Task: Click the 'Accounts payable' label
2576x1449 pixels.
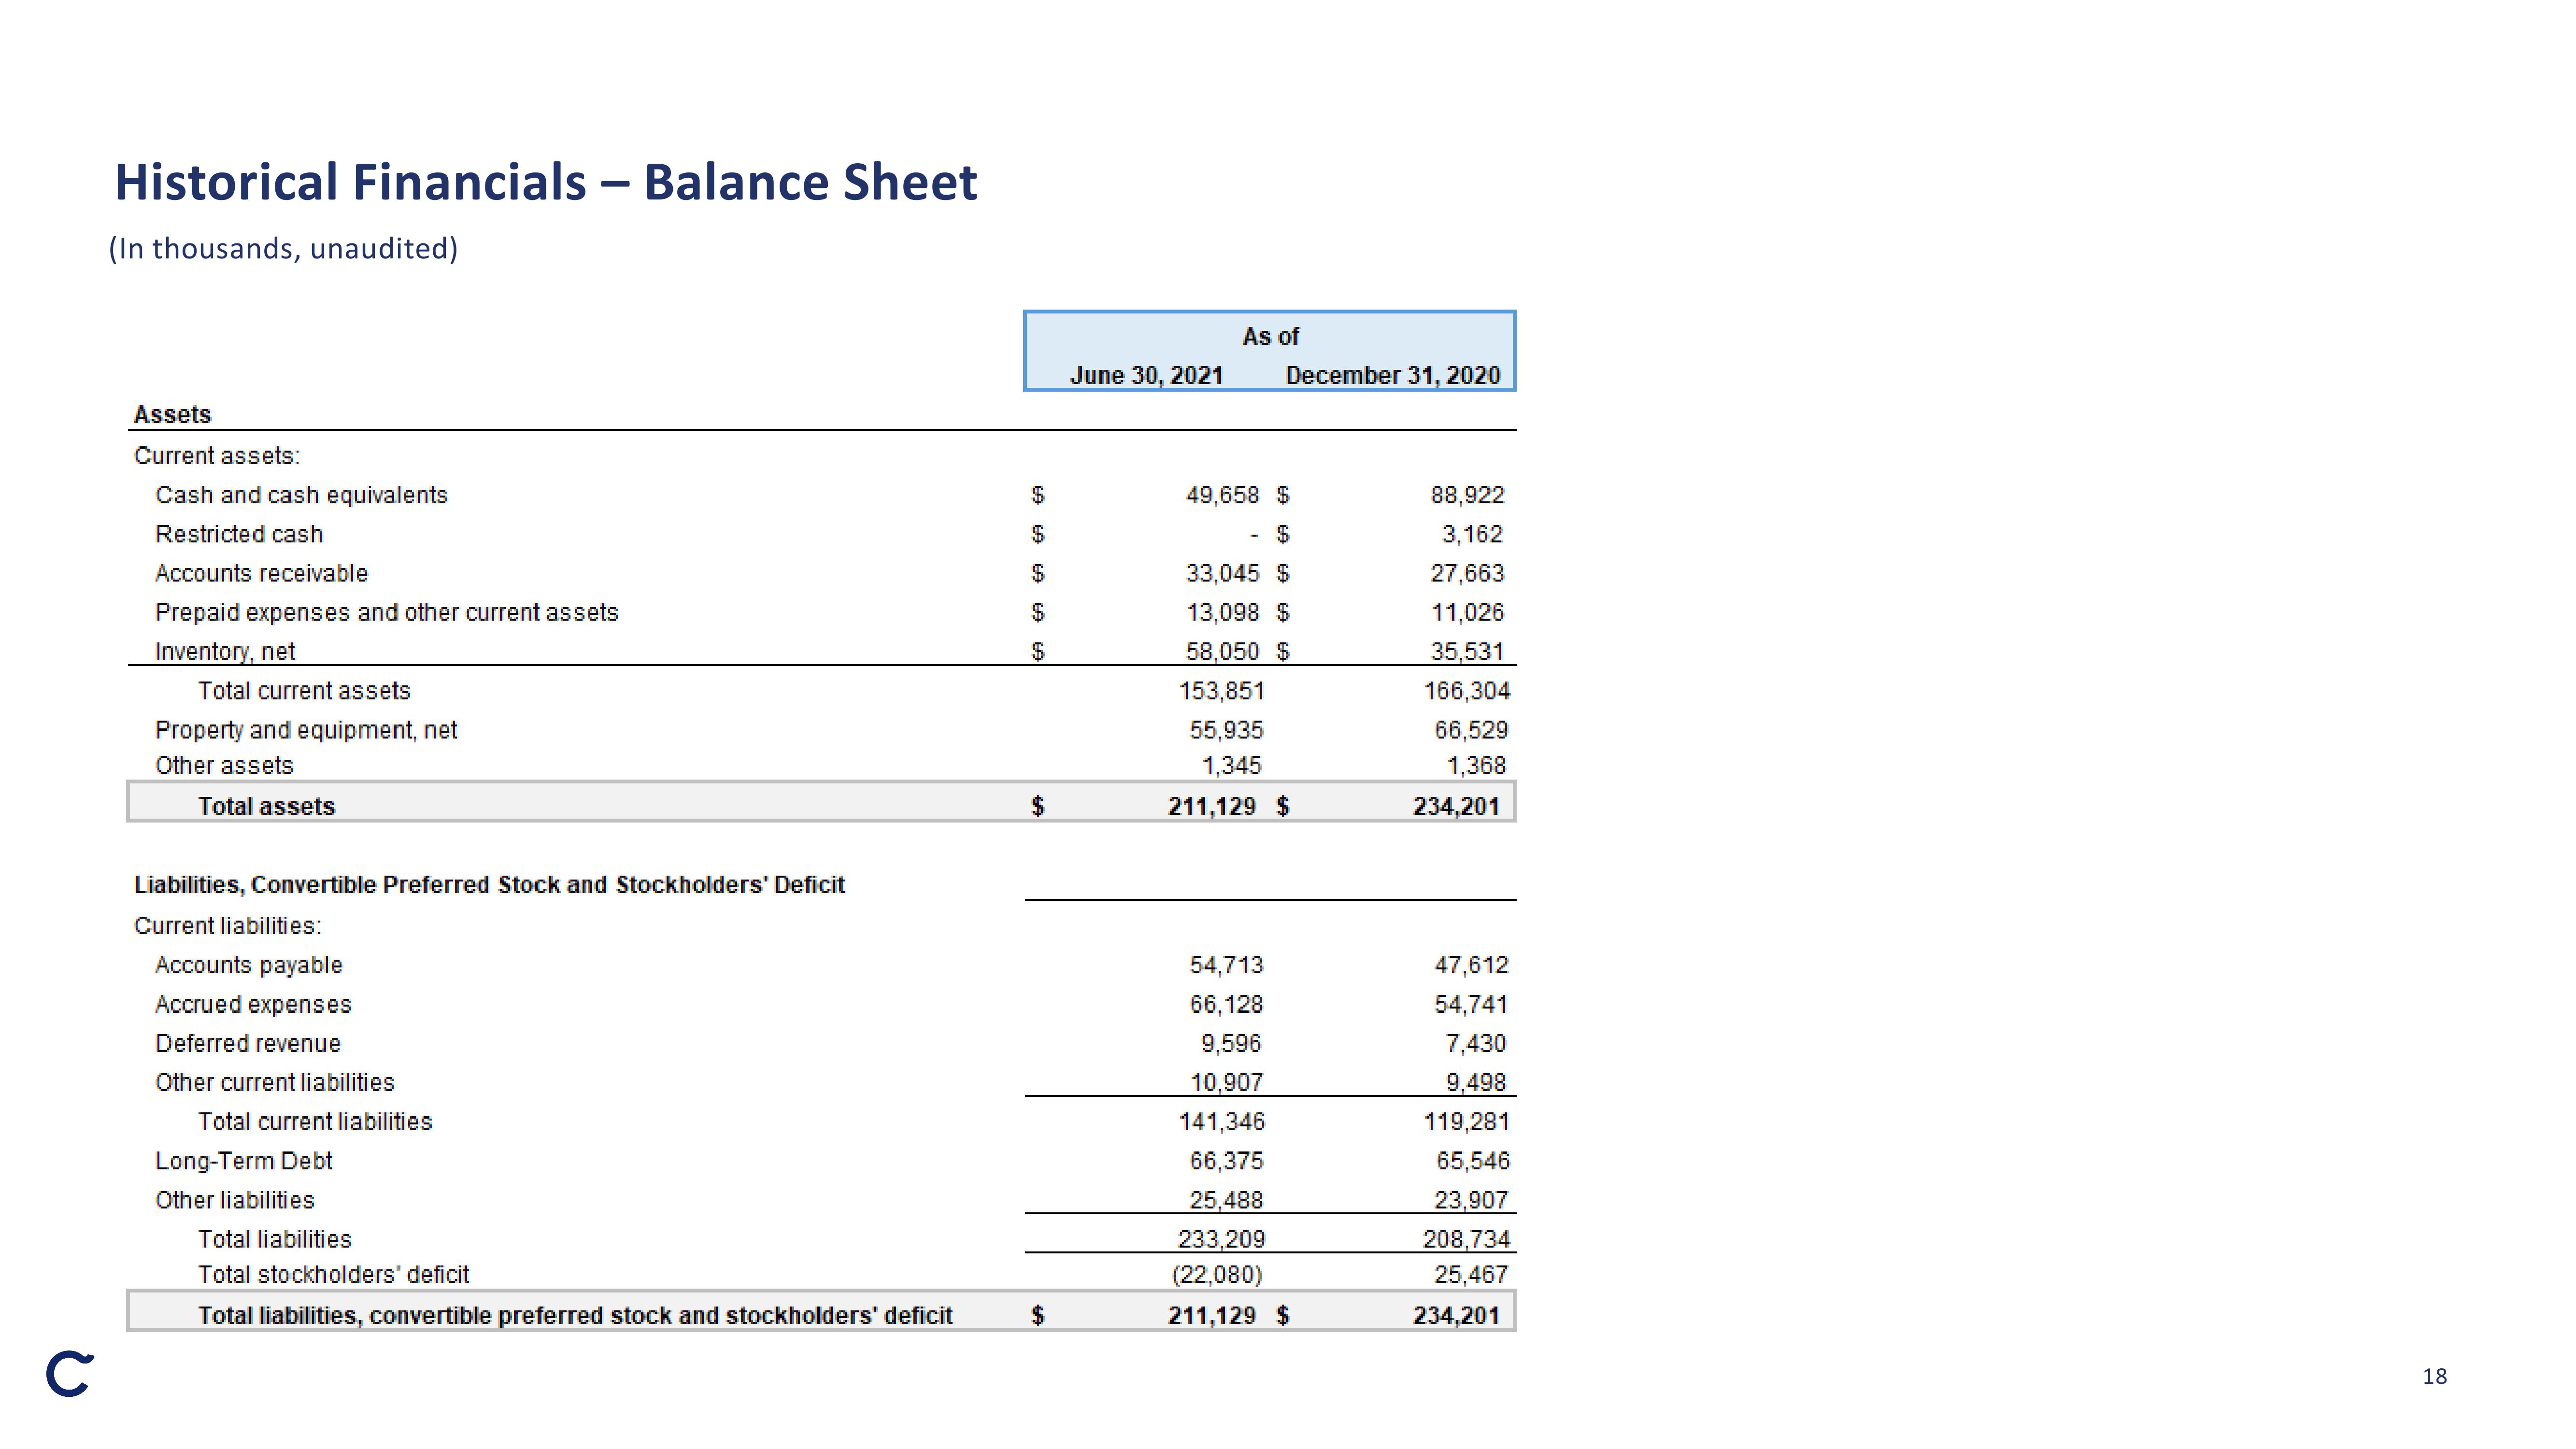Action: [x=249, y=965]
